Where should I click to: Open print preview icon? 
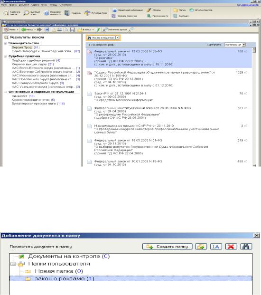[x=66, y=29]
